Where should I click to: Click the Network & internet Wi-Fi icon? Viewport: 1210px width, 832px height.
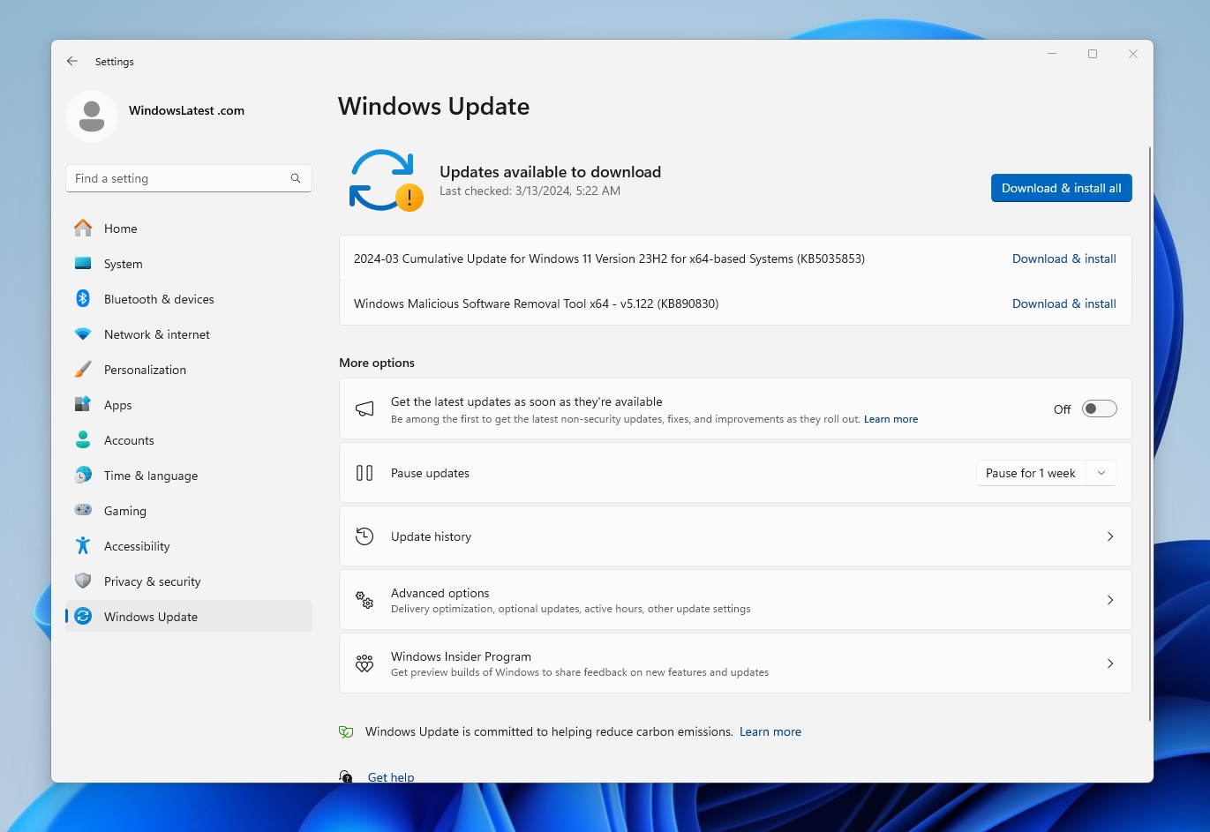coord(83,334)
